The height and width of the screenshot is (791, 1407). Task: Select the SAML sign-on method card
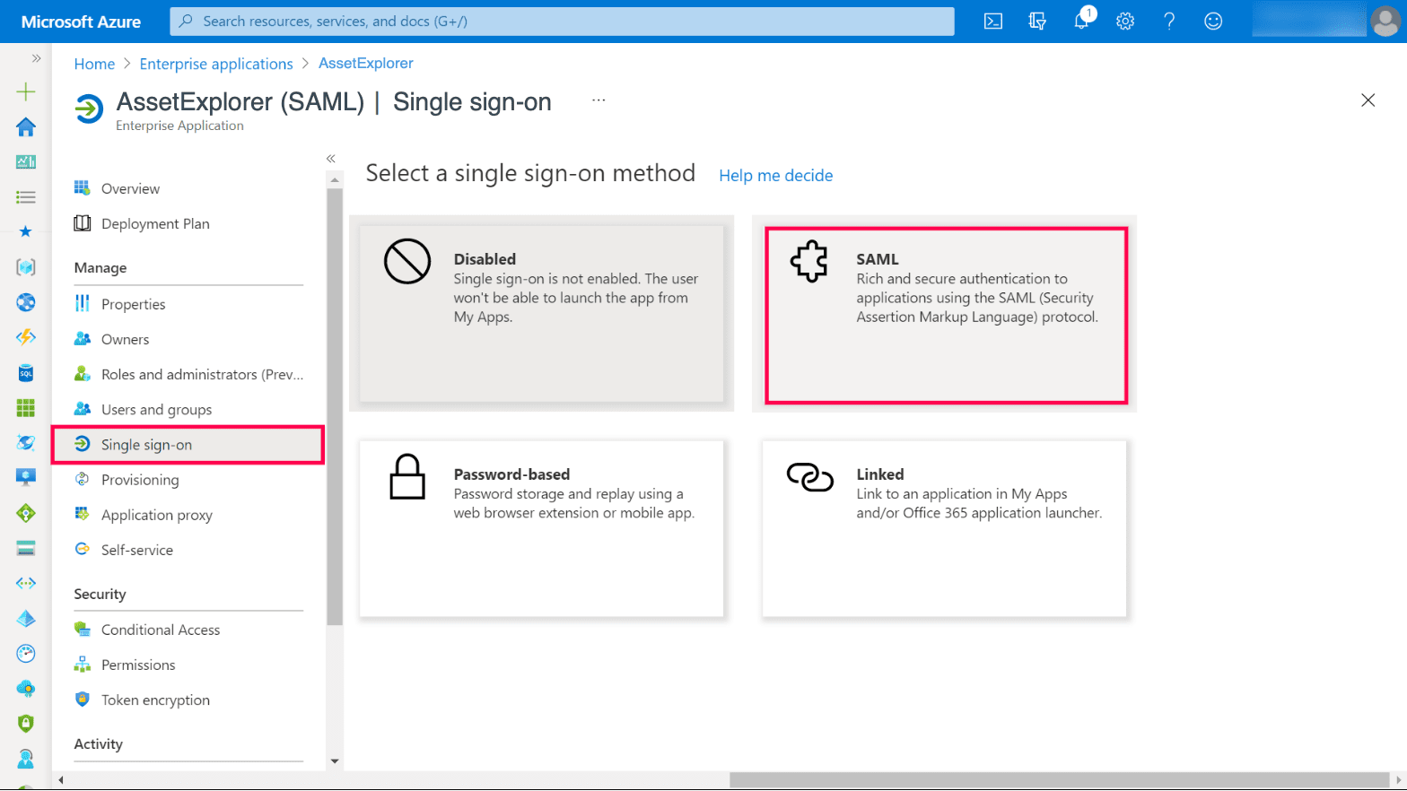coord(946,315)
